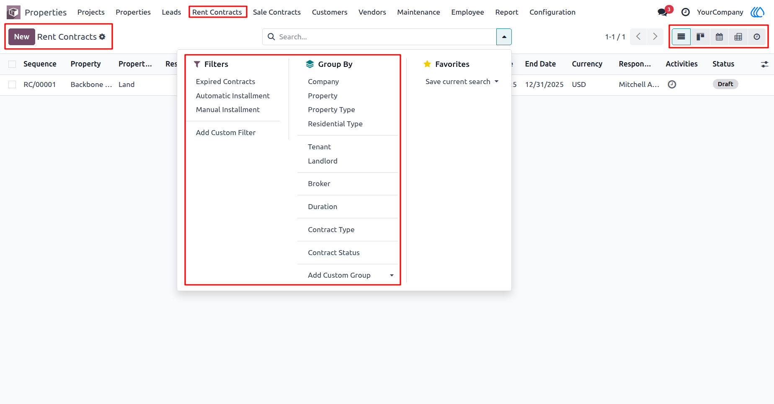Group by Residential Type

point(335,124)
